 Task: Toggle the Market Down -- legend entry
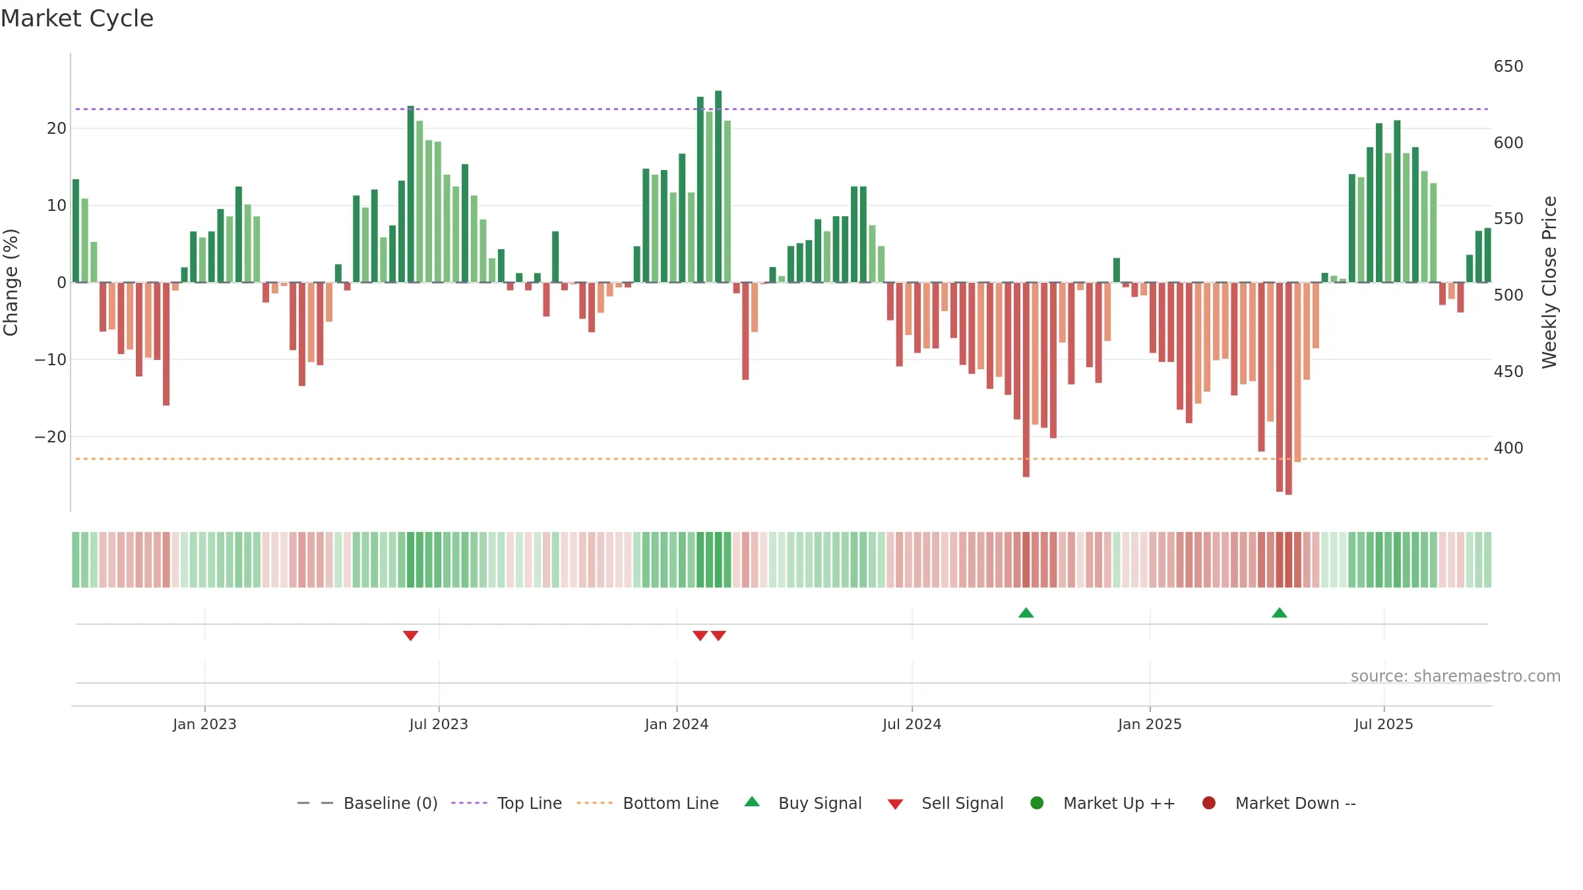1279,803
